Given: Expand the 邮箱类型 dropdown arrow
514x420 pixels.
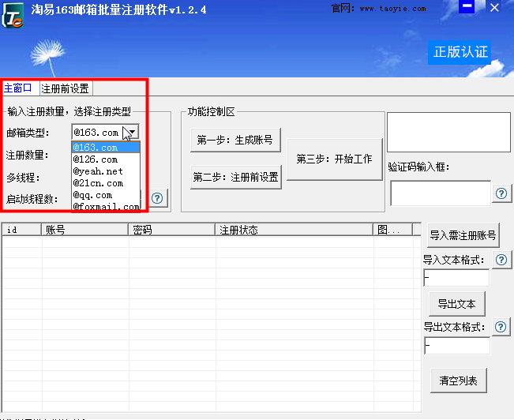Looking at the screenshot, I should point(133,132).
